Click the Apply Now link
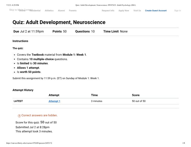The width and height of the screenshot is (191, 147). [x=124, y=11]
